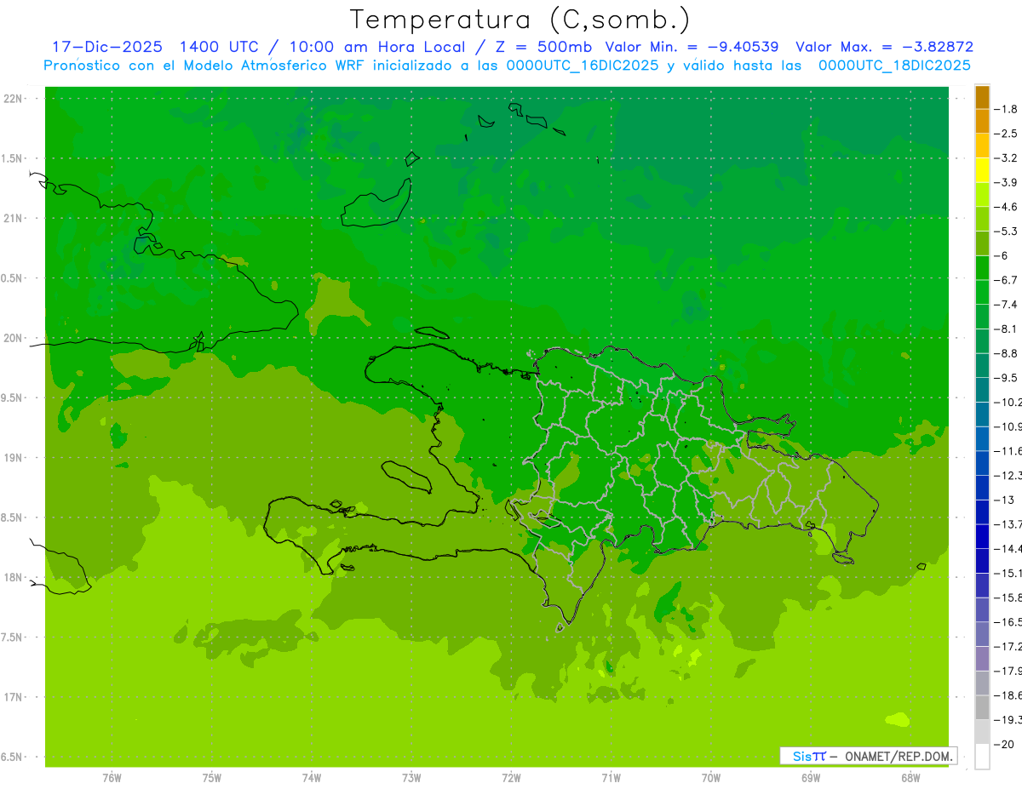
Task: Click the "Temperatura (C,somb.)" title
Action: [520, 19]
